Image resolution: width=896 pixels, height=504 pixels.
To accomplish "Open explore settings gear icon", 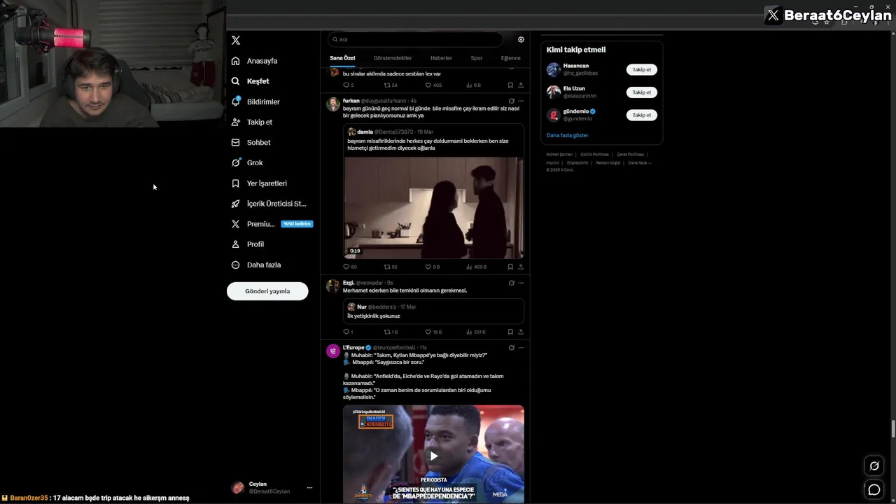I will point(521,40).
